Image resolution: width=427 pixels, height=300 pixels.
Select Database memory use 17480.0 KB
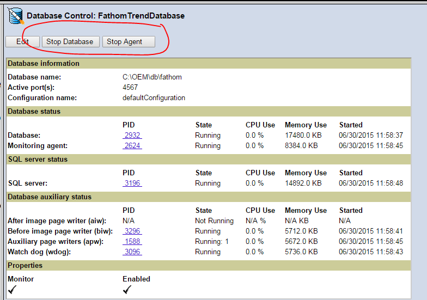coord(303,135)
